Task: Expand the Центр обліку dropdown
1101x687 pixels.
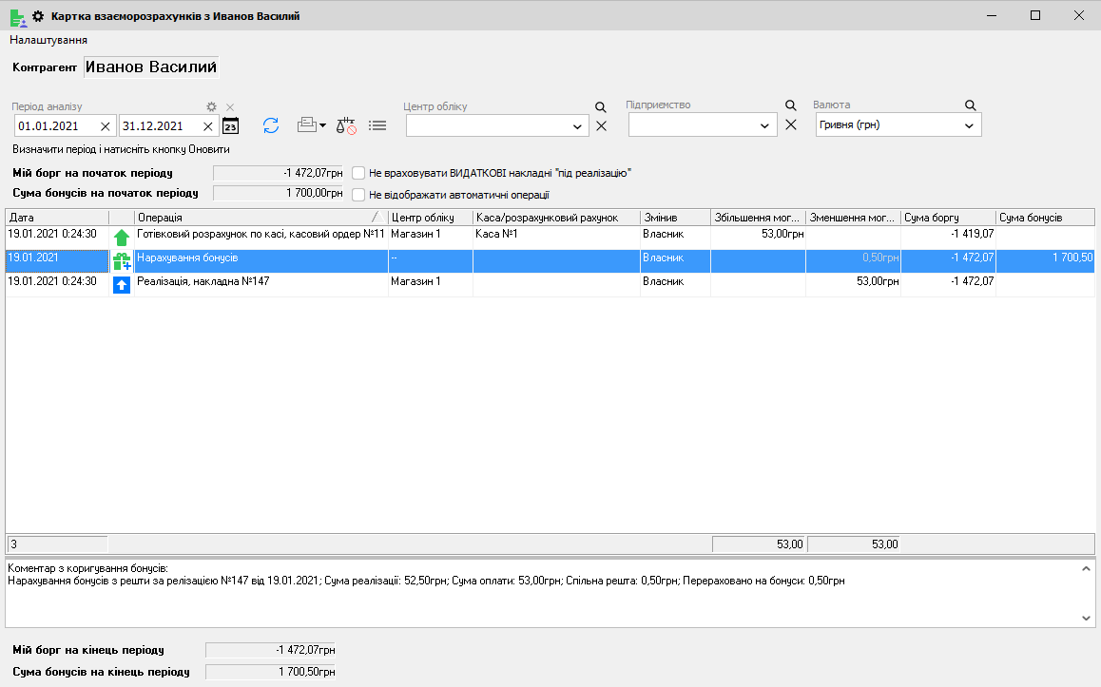Action: tap(578, 126)
